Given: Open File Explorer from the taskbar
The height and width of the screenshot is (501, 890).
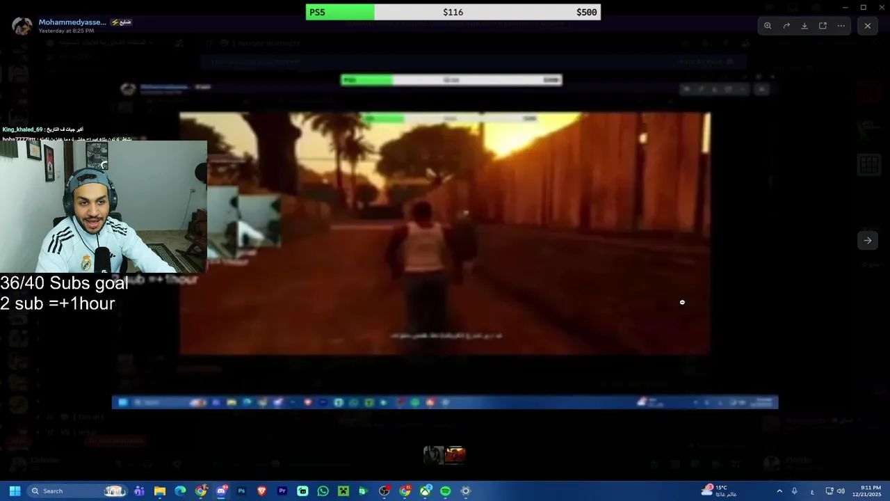Looking at the screenshot, I should 160,491.
